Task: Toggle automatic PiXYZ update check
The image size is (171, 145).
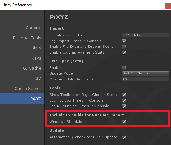Action: (x=124, y=137)
